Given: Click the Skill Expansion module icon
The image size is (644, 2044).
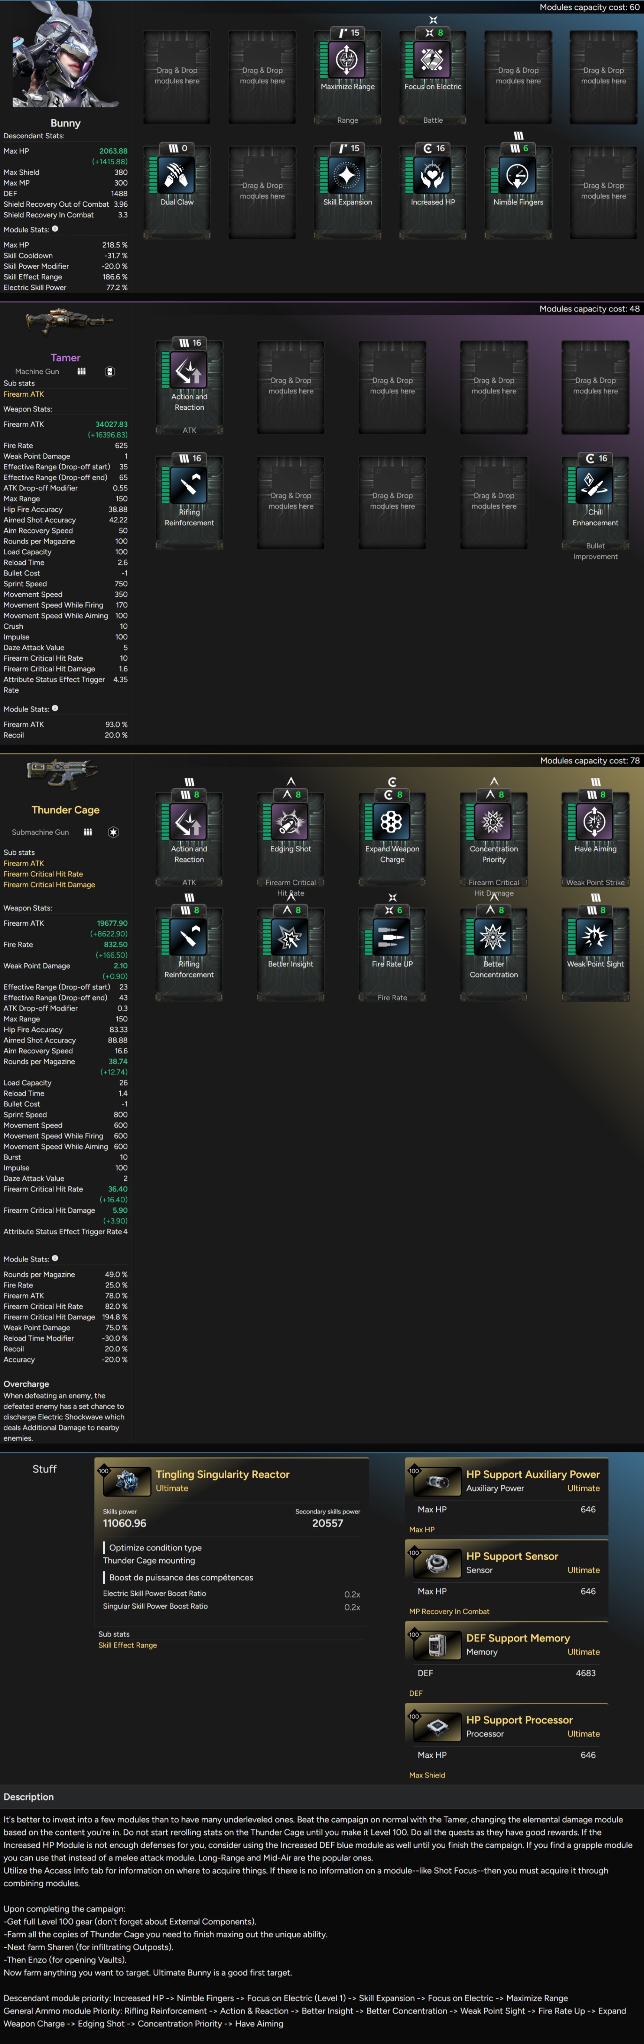Looking at the screenshot, I should point(347,175).
